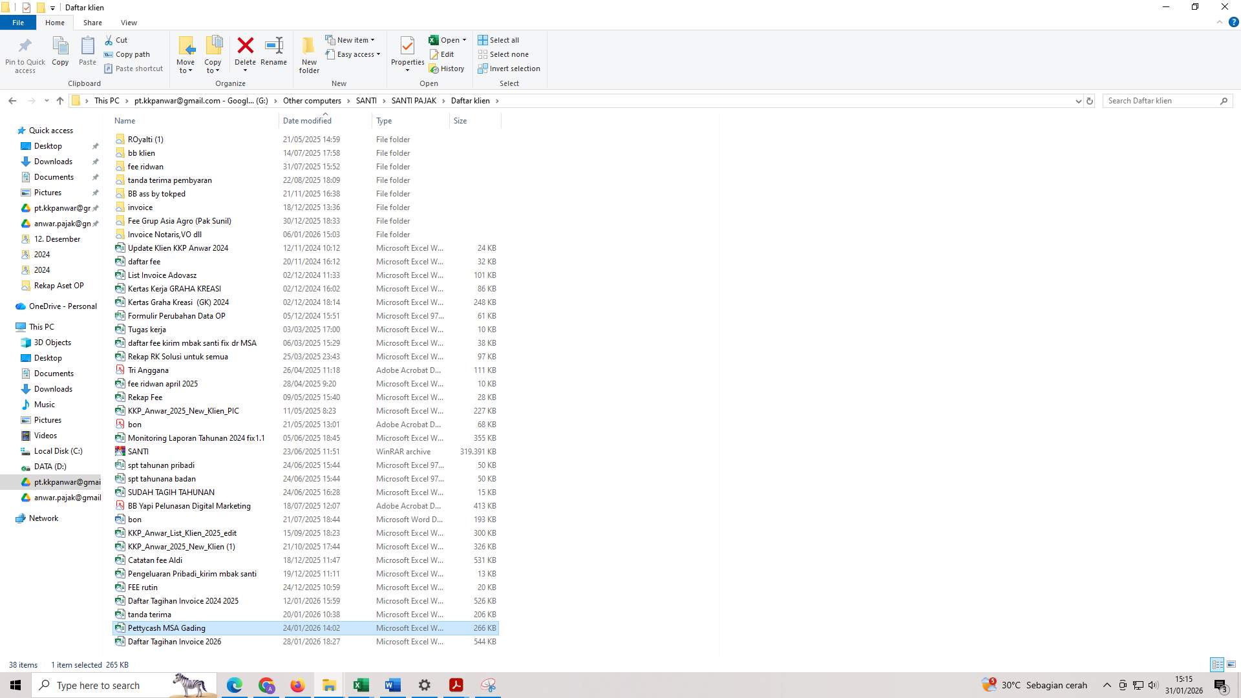Click Pin to Quick access
This screenshot has width=1241, height=698.
(x=25, y=54)
